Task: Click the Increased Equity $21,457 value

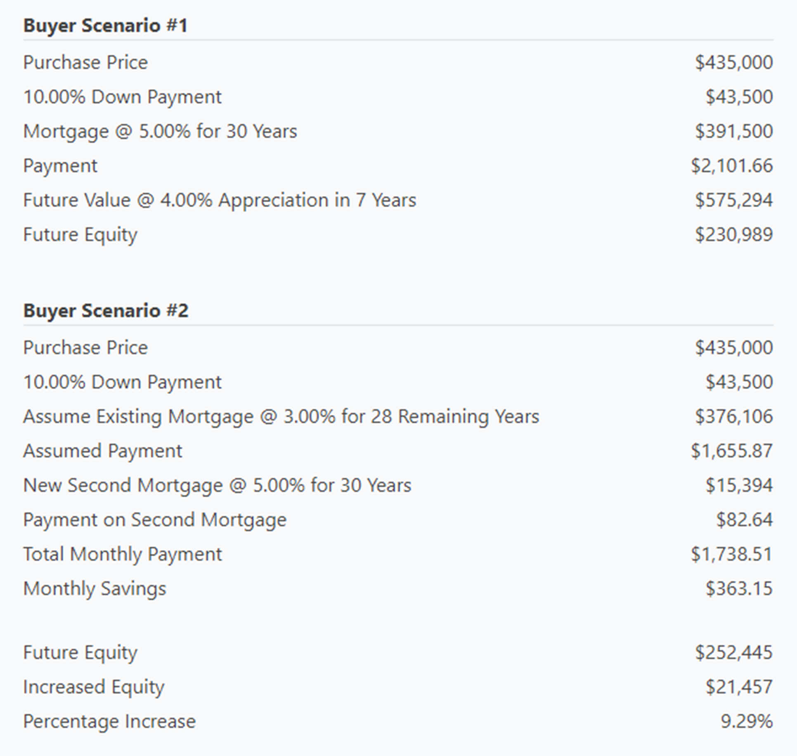Action: tap(738, 687)
